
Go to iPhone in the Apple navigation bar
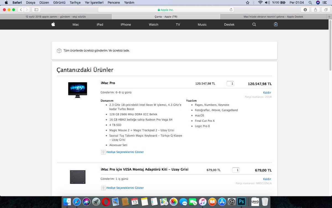click(x=126, y=24)
